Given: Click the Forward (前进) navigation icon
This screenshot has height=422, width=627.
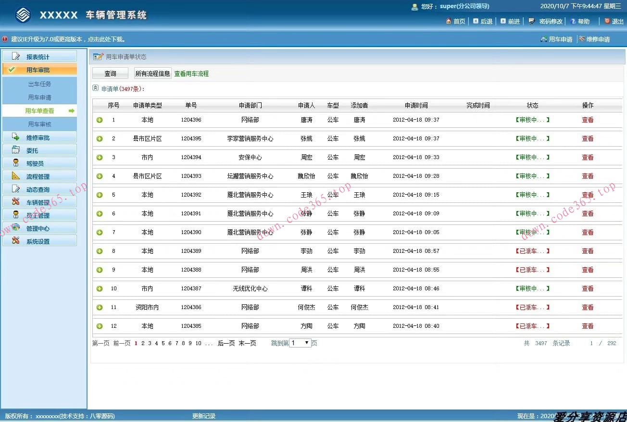Looking at the screenshot, I should (x=503, y=21).
